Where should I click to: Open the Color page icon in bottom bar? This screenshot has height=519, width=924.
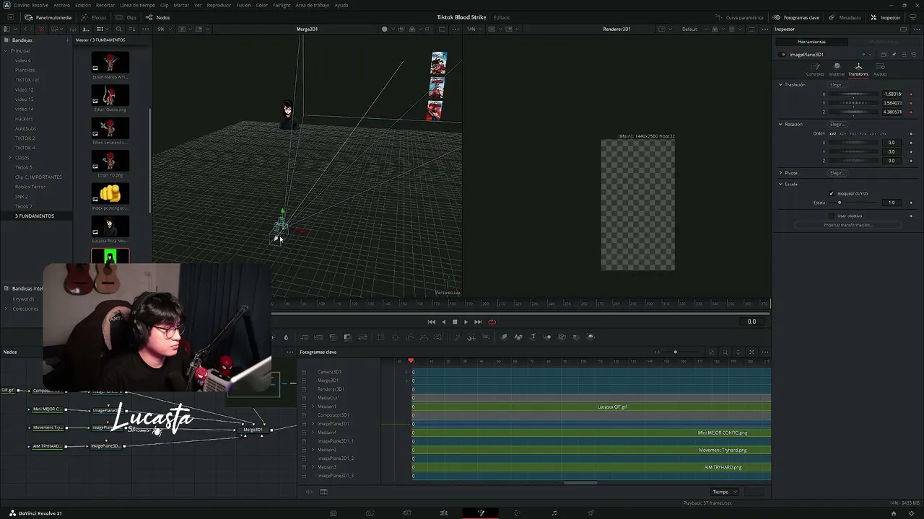pos(517,513)
